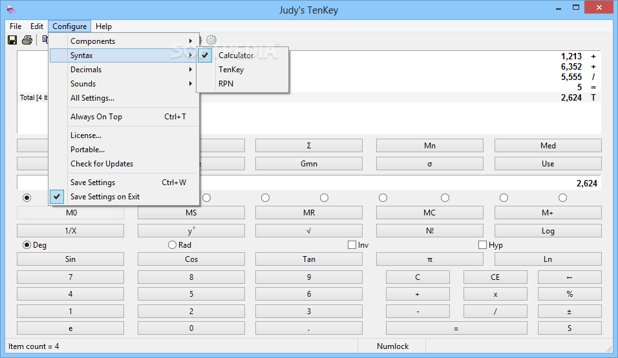The image size is (618, 358).
Task: Toggle Always On Top
Action: coord(123,117)
